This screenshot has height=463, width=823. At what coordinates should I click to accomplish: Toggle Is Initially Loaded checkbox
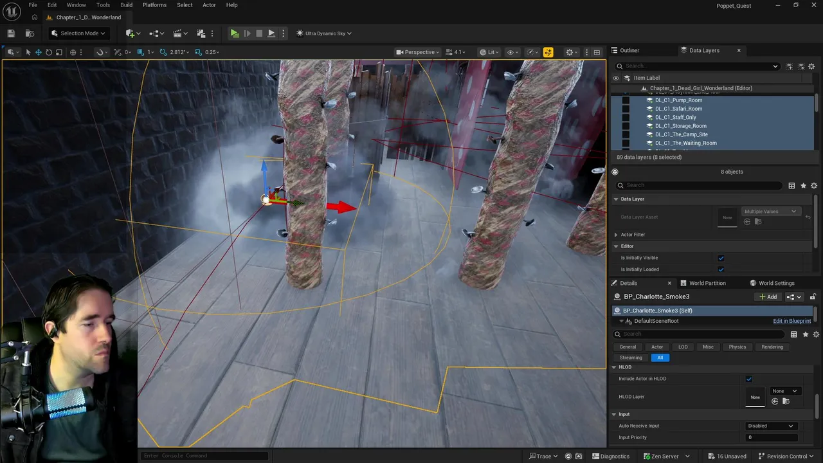[721, 269]
